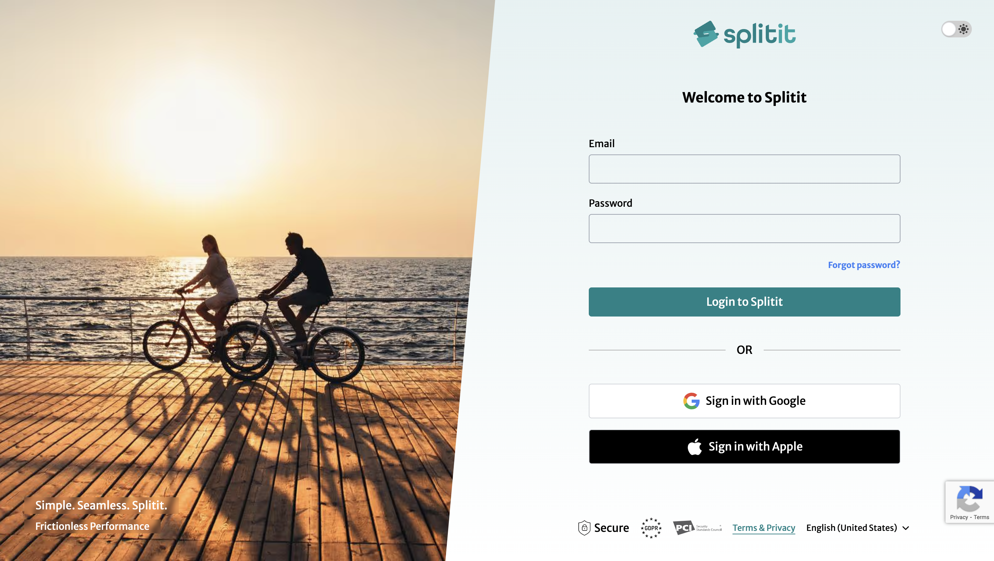This screenshot has height=561, width=994.
Task: Open the language selector menu
Action: pos(859,527)
